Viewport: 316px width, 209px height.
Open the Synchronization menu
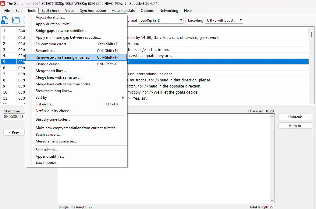point(93,11)
